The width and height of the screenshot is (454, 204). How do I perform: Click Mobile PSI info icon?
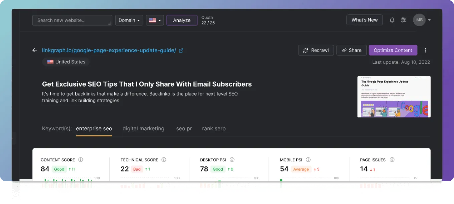pyautogui.click(x=308, y=160)
